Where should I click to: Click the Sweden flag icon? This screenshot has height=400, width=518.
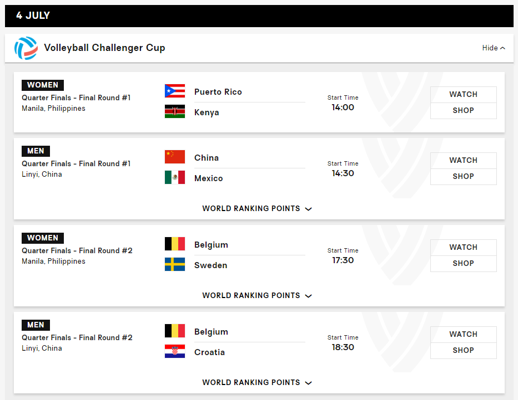(175, 264)
